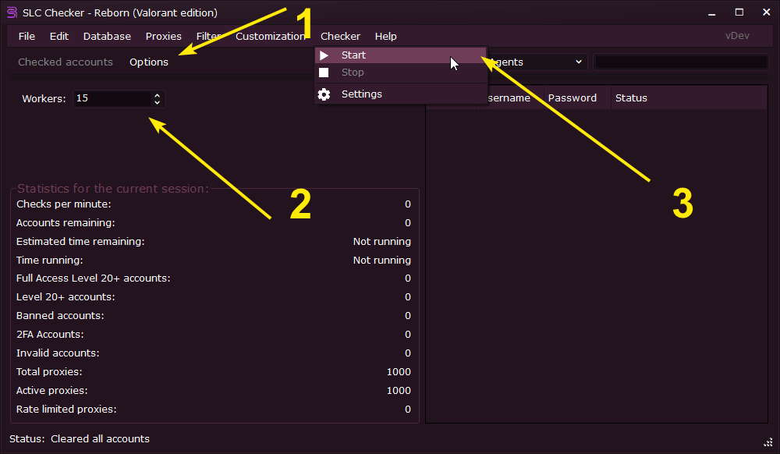Click 'Banned accounts:' statistic label
Viewport: 780px width, 454px height.
click(60, 316)
